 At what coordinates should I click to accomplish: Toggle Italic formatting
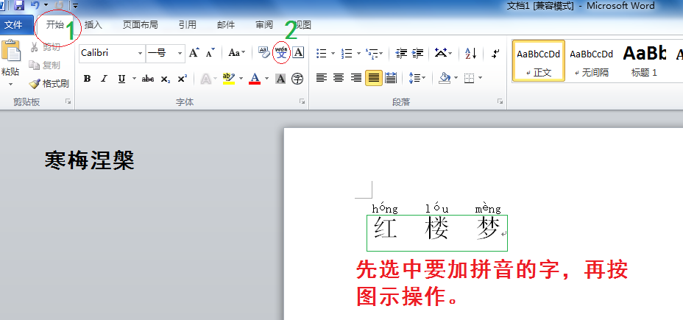[104, 79]
